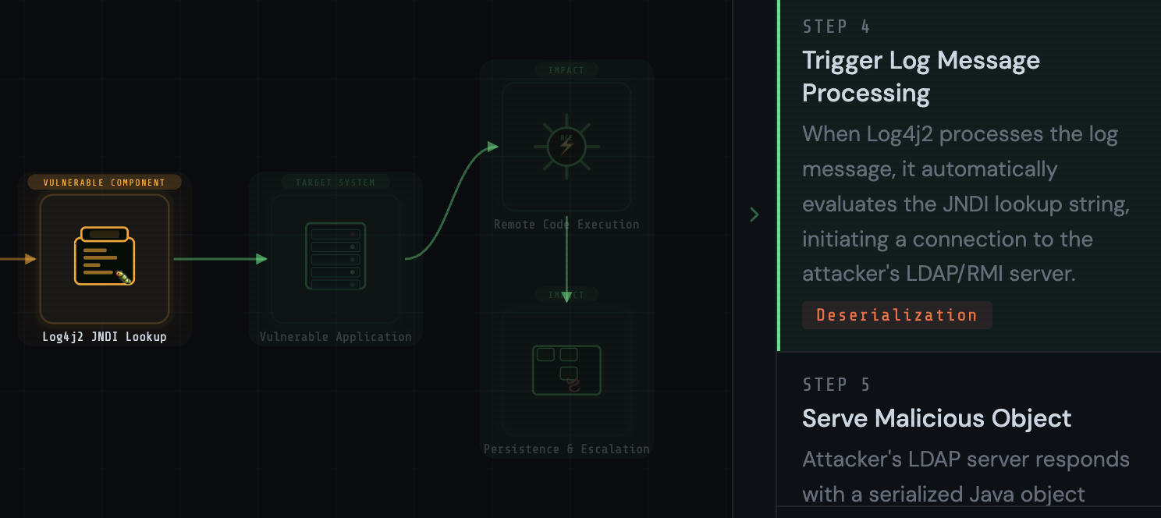
Task: Open the TARGET SYSTEM group tab
Action: (x=335, y=182)
